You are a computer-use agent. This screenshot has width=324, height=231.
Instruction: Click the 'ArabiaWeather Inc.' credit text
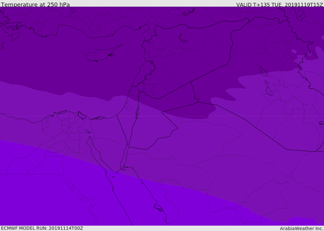click(302, 228)
